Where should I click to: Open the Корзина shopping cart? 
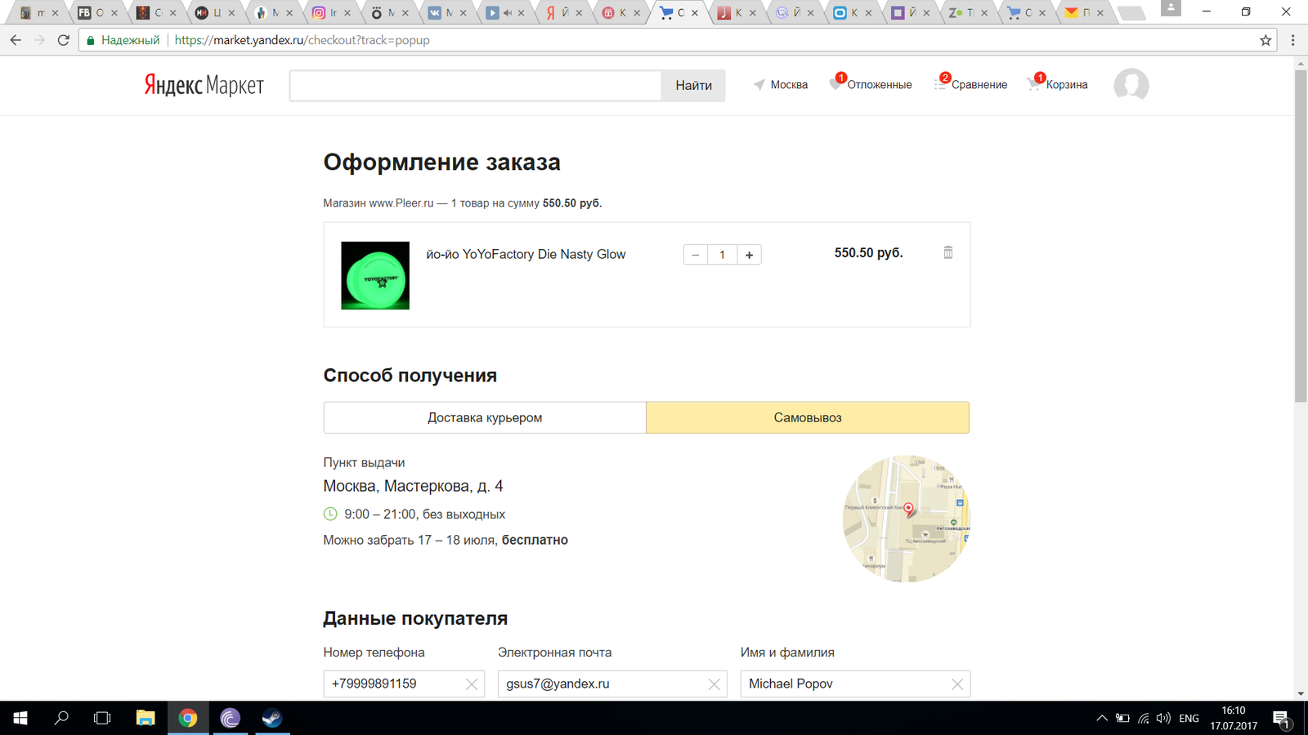click(1058, 84)
